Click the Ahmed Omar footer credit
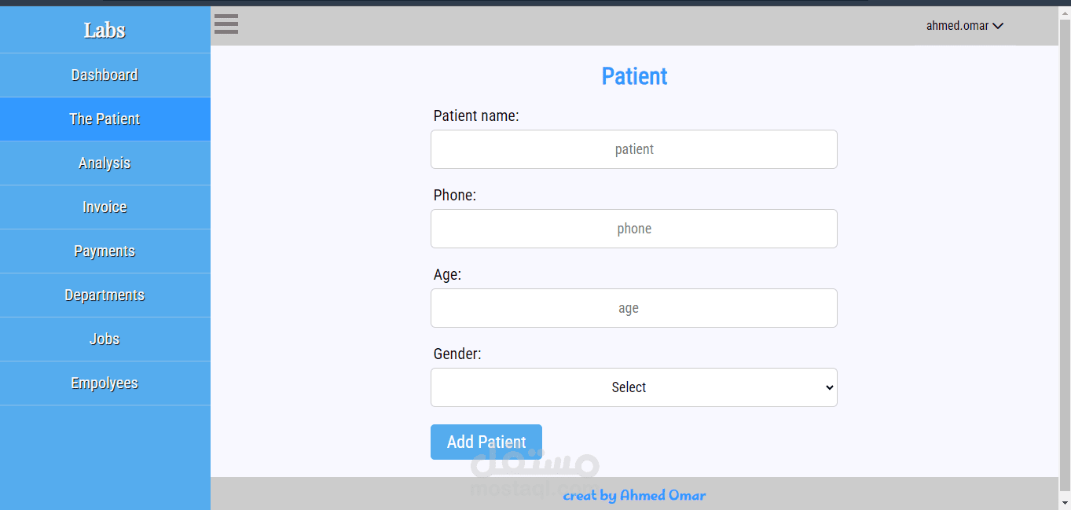Viewport: 1071px width, 510px height. (x=634, y=495)
